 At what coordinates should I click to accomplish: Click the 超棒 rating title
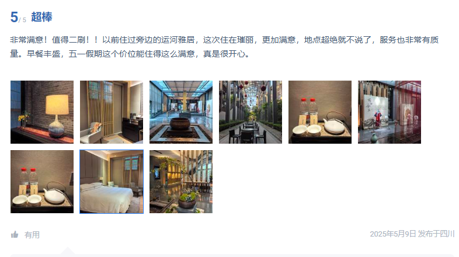click(42, 17)
